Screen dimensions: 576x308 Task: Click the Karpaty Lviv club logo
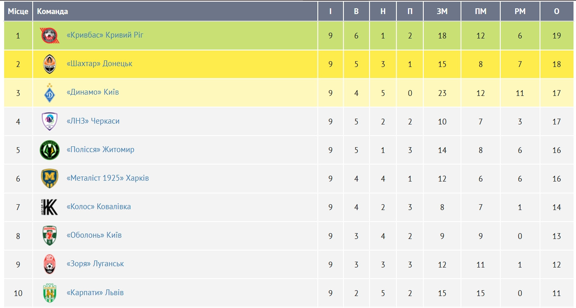pos(49,293)
